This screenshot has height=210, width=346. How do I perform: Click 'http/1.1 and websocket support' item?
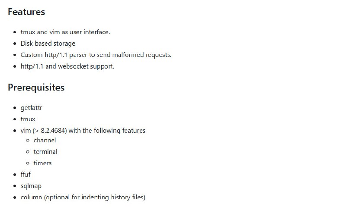[x=67, y=66]
